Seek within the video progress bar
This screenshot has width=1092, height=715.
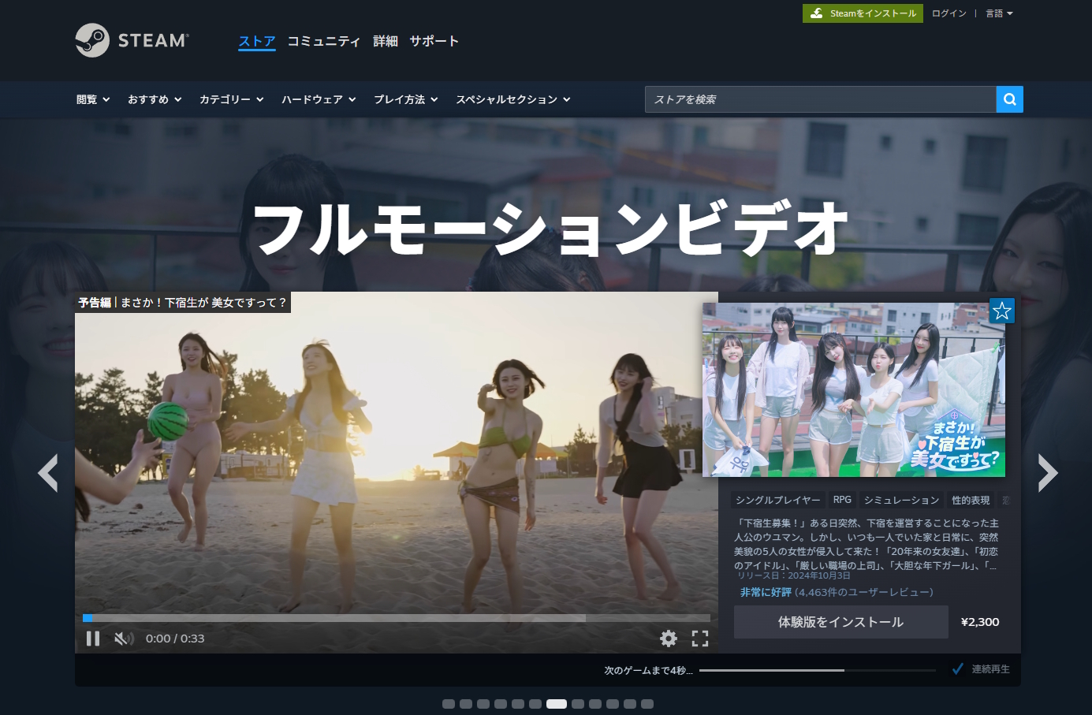click(396, 618)
